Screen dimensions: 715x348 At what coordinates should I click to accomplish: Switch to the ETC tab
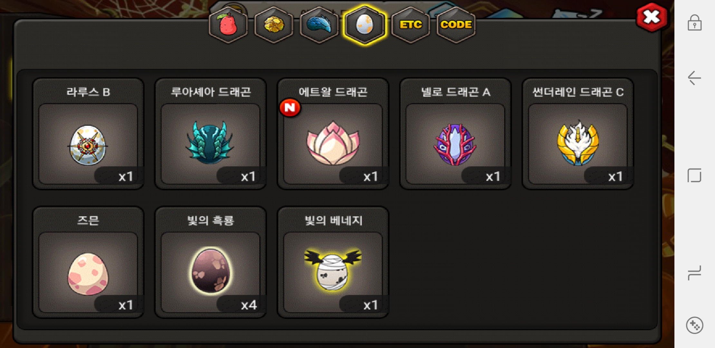coord(411,25)
